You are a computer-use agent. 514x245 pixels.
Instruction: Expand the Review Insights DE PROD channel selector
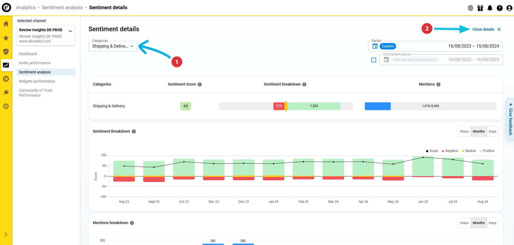coord(46,35)
